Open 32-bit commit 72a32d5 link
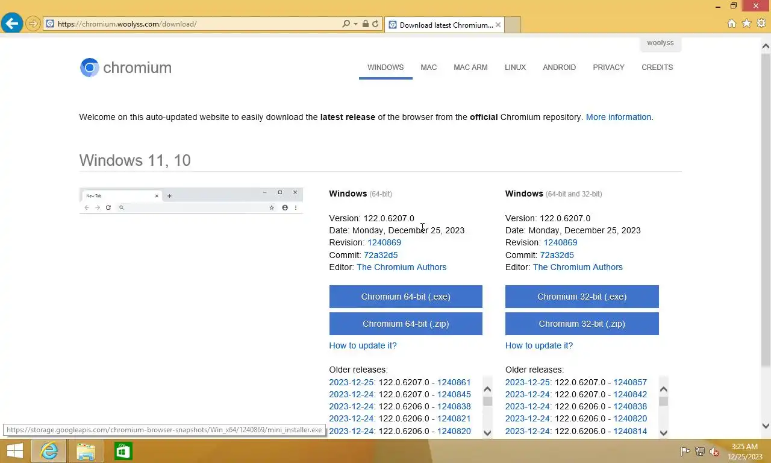 (x=557, y=255)
